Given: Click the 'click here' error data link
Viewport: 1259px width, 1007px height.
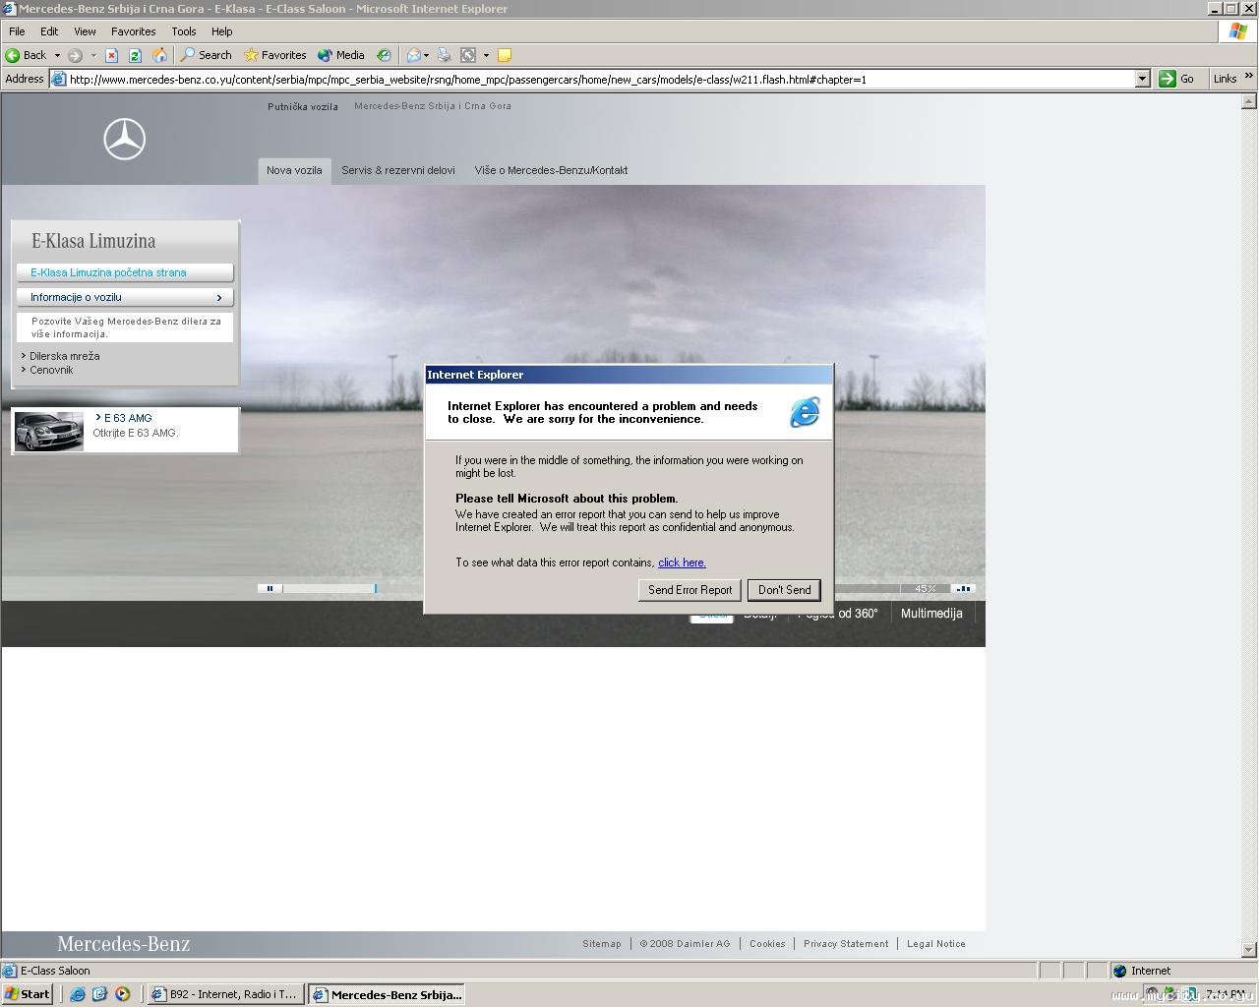Looking at the screenshot, I should [682, 563].
